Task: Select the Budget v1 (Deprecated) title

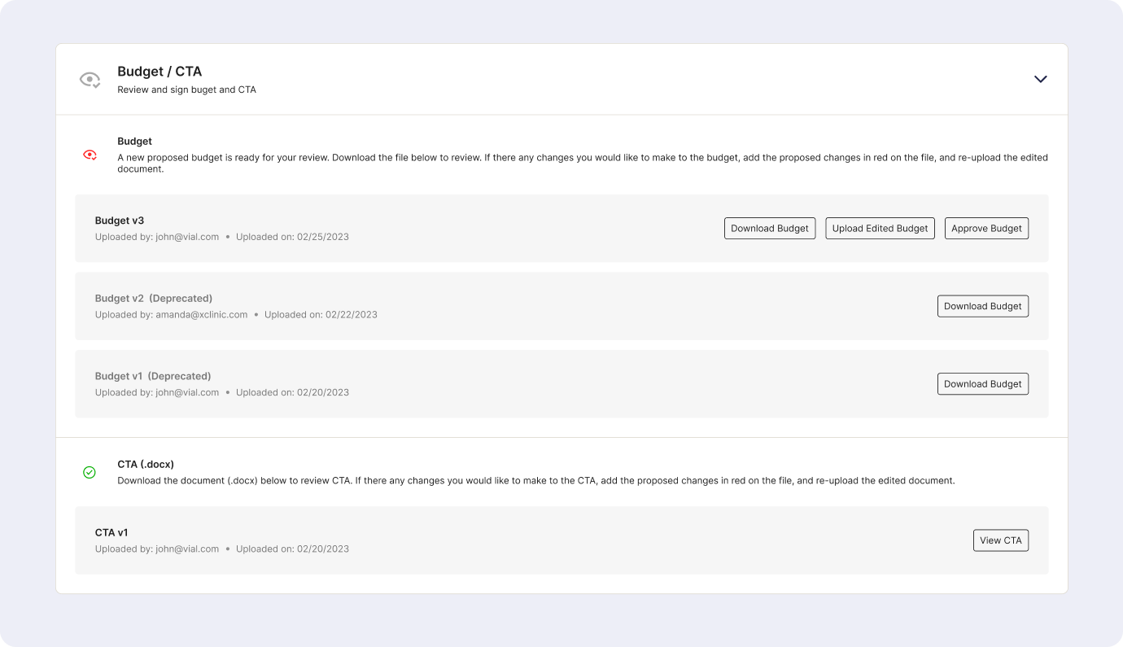Action: 153,376
